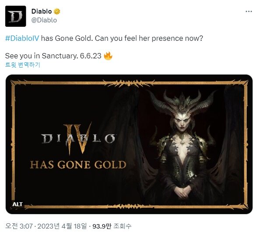Click the 'has Gone Gold' tweet sentence

point(104,39)
